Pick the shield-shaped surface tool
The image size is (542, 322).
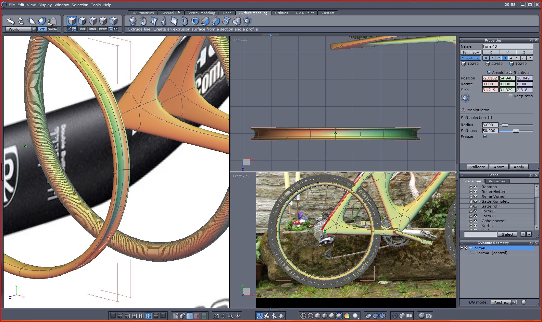pyautogui.click(x=195, y=21)
